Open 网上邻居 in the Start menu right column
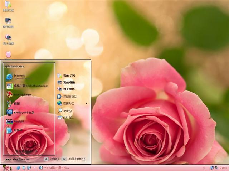 click(x=66, y=89)
